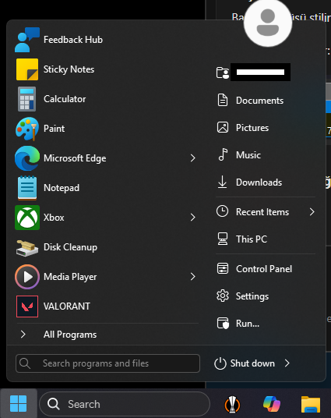Open the Run... command
Viewport: 331px width, 418px height.
tap(248, 324)
